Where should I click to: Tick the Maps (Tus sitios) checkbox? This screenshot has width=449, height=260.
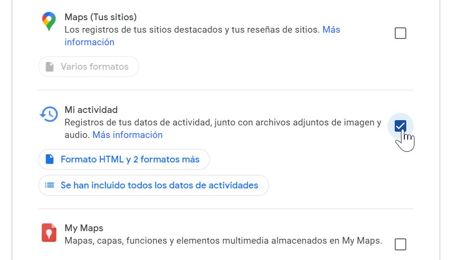pos(400,33)
